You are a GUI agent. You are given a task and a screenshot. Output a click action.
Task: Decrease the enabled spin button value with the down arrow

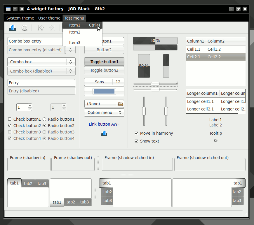(30, 109)
